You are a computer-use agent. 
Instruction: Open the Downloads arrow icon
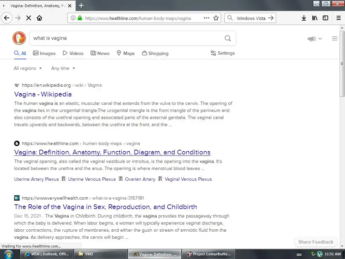pyautogui.click(x=304, y=18)
